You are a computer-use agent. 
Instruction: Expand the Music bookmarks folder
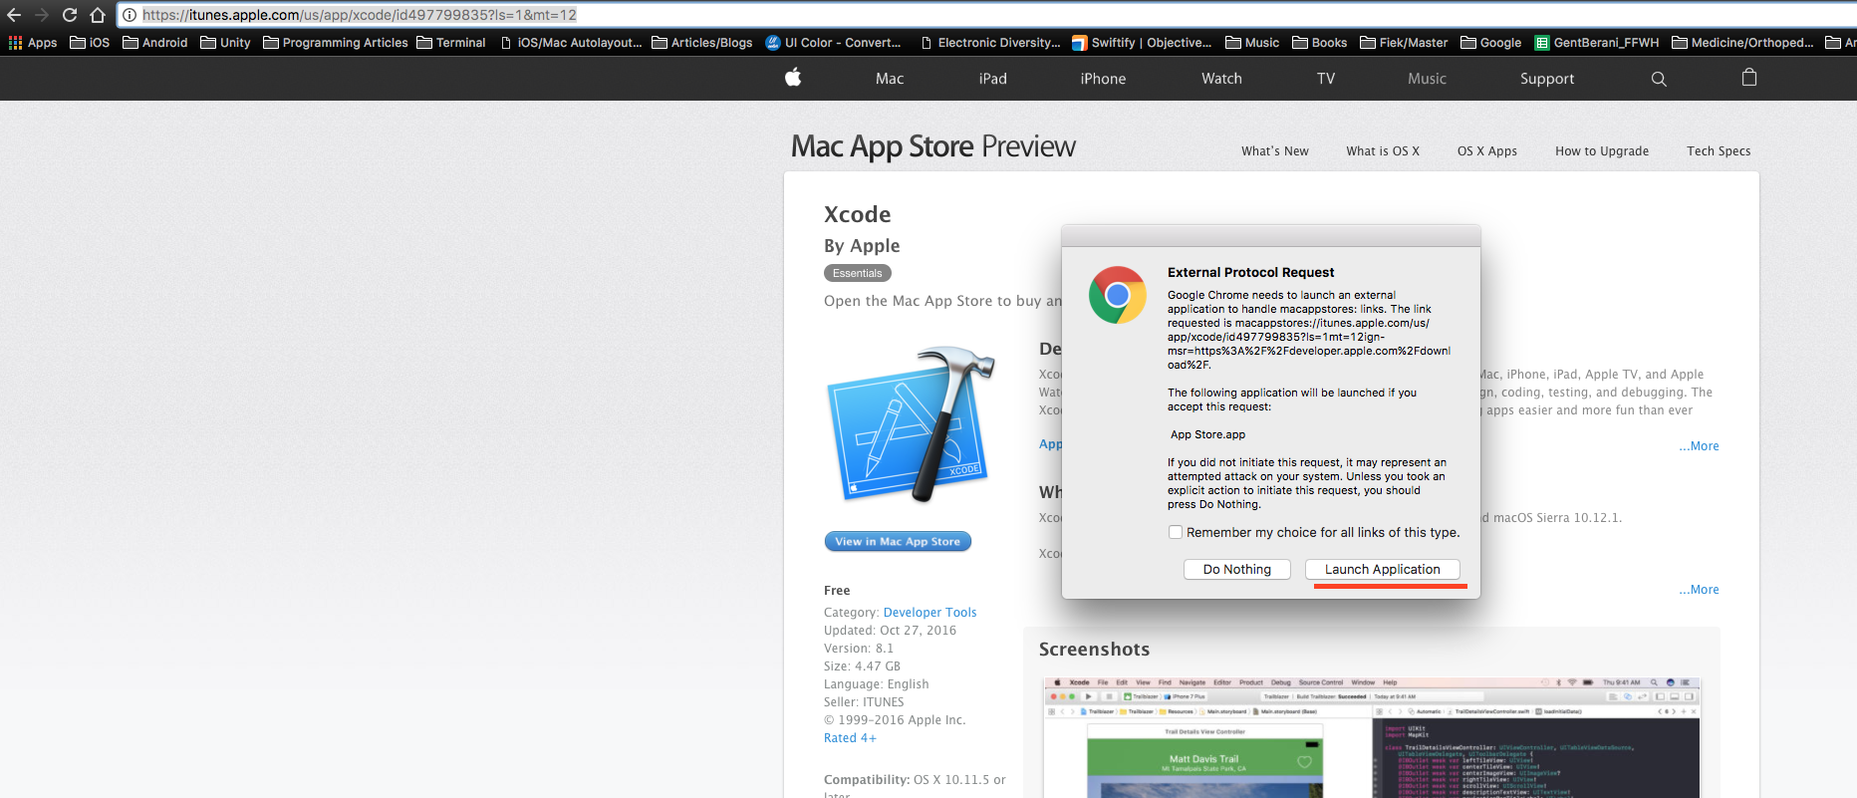(x=1252, y=43)
